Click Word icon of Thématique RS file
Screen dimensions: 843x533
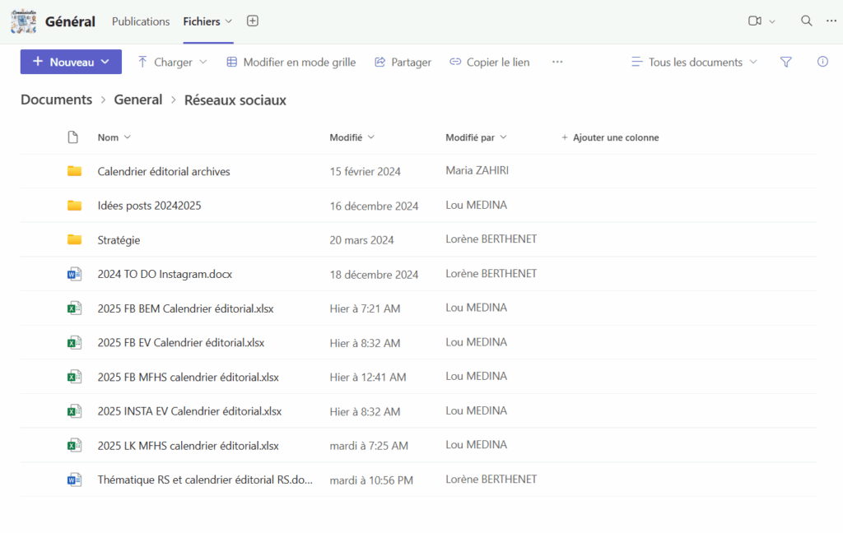74,480
